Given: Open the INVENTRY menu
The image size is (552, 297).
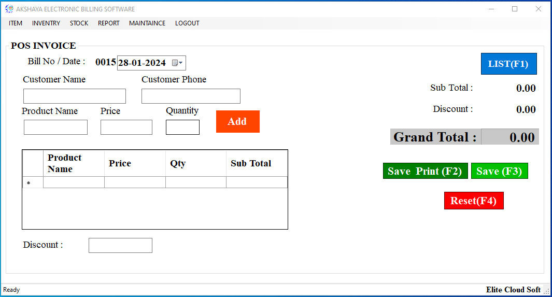Looking at the screenshot, I should click(46, 23).
